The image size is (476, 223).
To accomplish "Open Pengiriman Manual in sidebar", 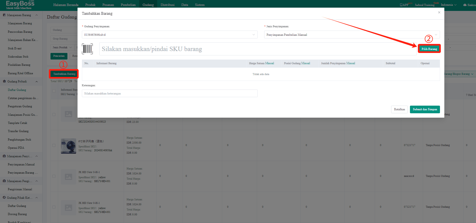I will 20,189.
